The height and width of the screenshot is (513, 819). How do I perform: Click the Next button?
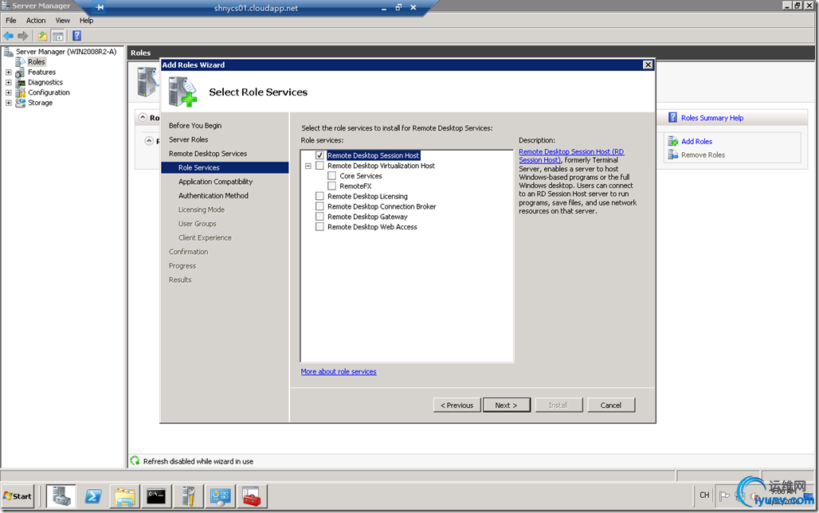pos(506,405)
